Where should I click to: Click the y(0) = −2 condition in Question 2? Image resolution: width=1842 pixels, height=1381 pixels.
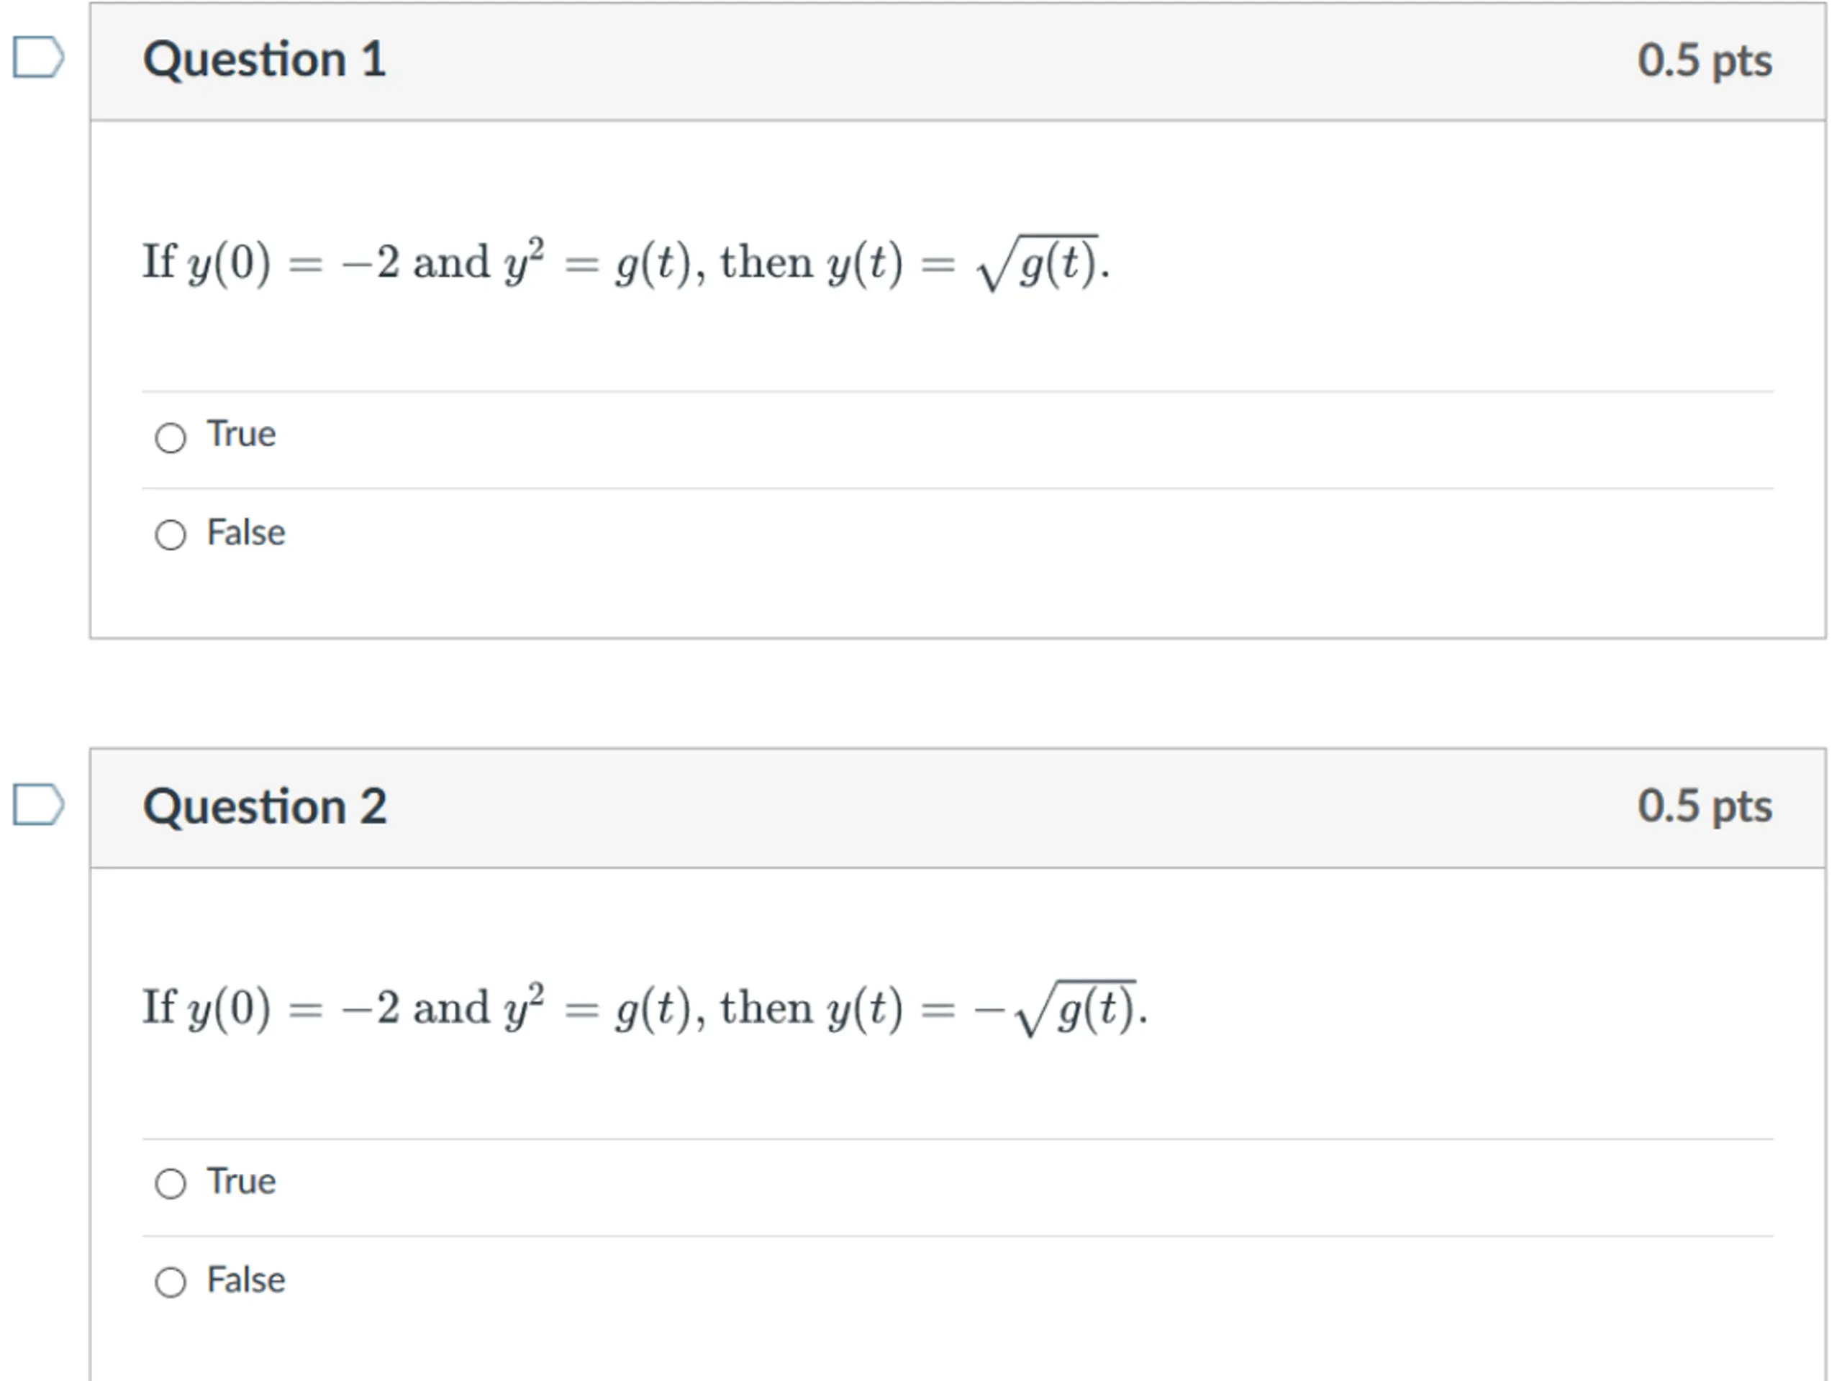(293, 1009)
